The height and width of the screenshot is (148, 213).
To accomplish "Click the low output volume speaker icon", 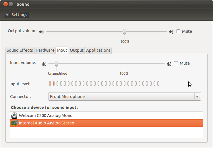I will (x=42, y=32).
